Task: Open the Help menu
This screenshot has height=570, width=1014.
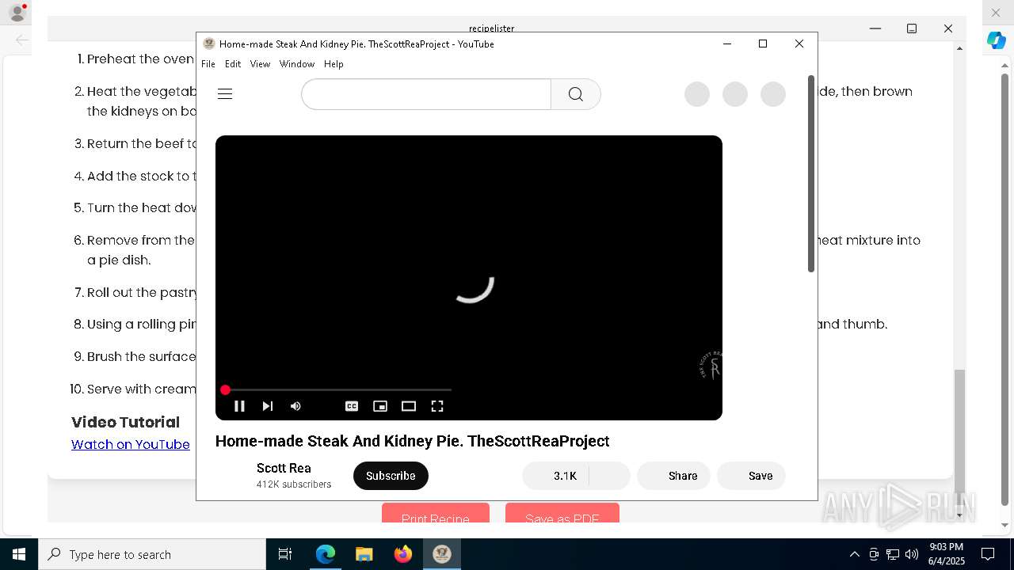Action: (334, 64)
